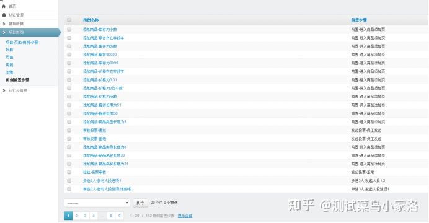Click the home icon beside 首页

[x=4, y=6]
